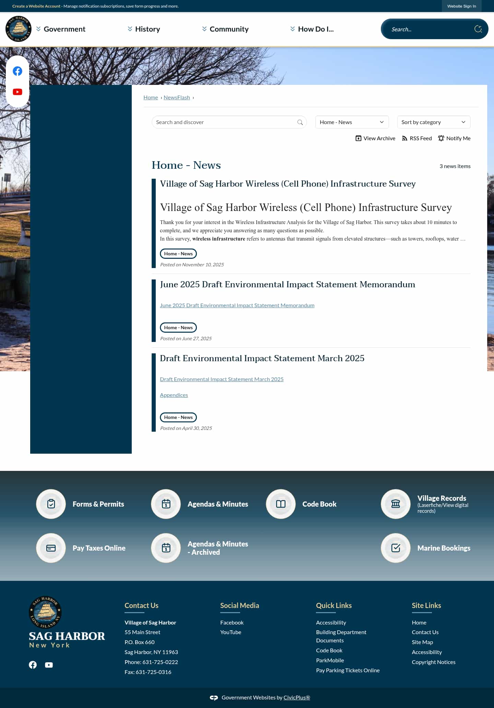Expand the Community menu chevron
This screenshot has height=708, width=494.
(x=204, y=29)
